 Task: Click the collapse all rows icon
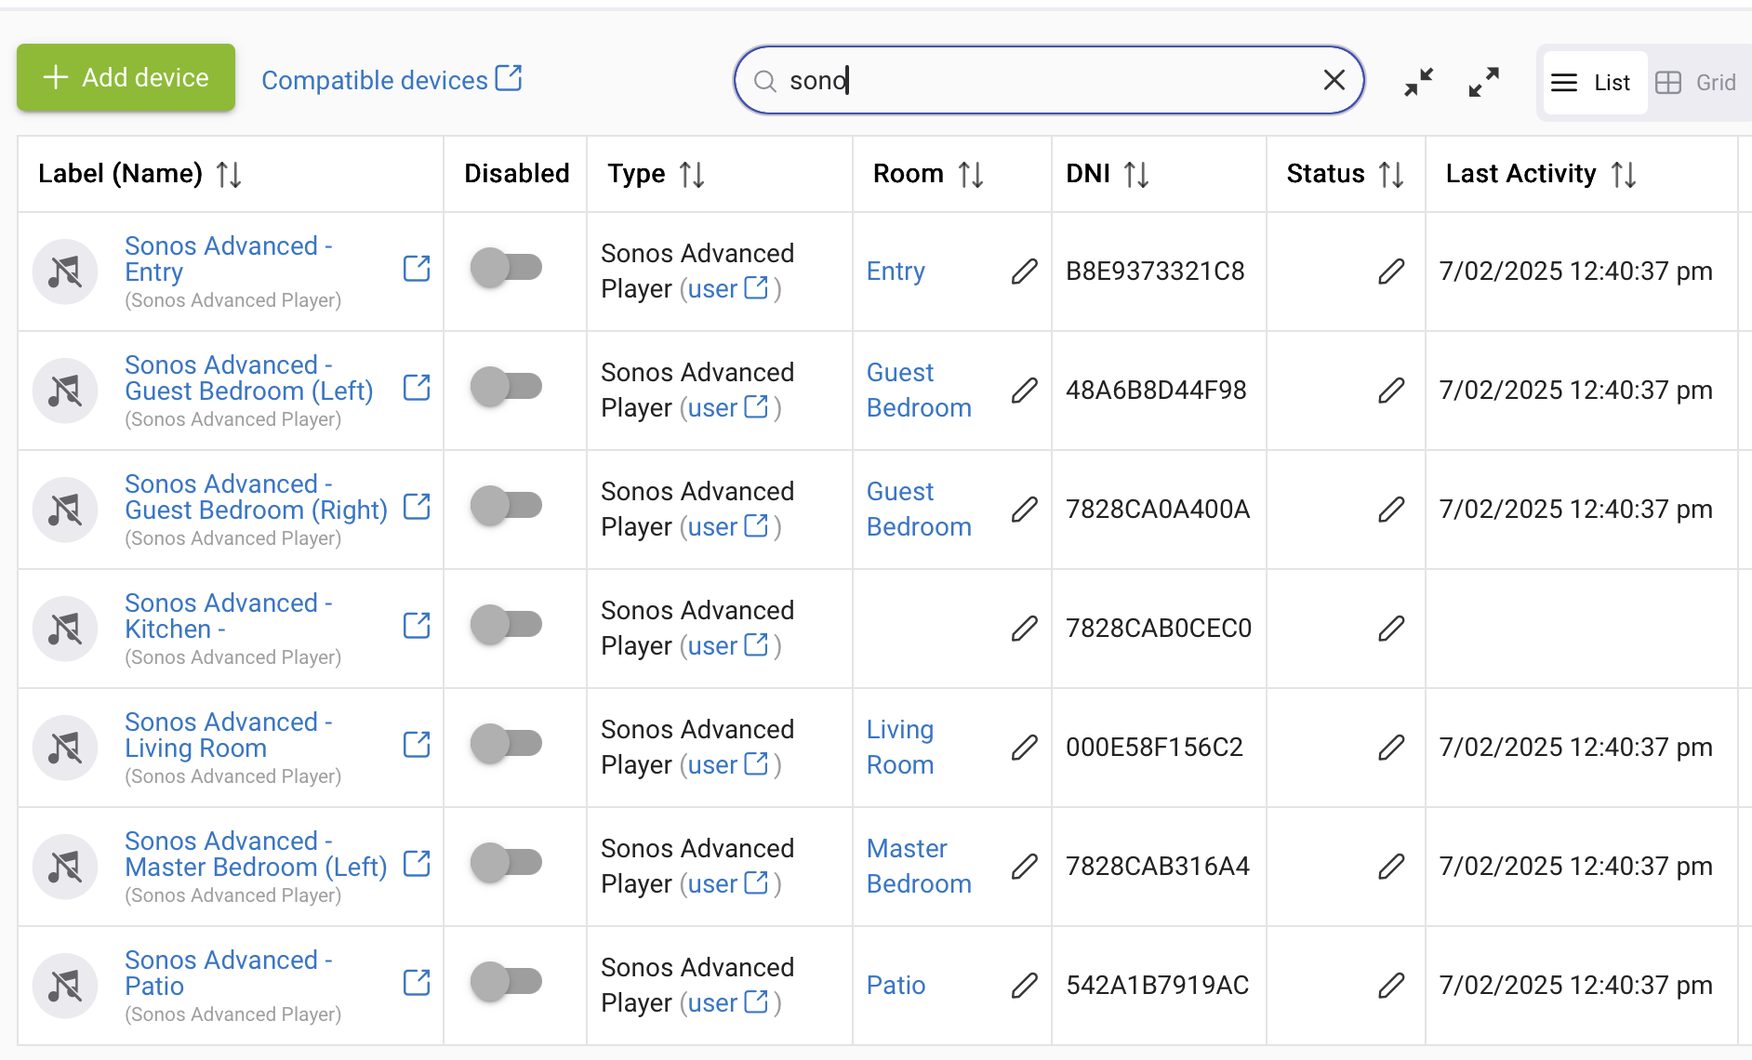(1418, 82)
